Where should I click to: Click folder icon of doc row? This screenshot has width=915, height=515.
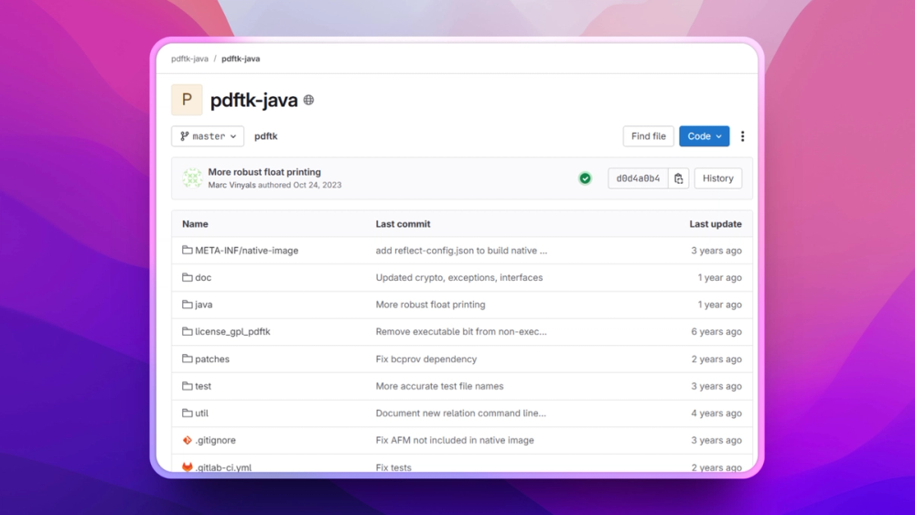click(x=187, y=277)
